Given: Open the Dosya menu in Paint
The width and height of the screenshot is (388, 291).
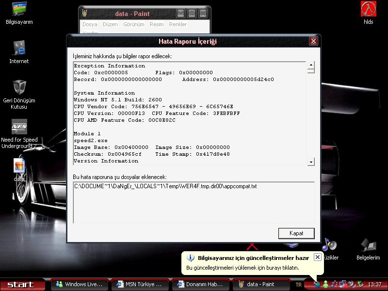Looking at the screenshot, I should pyautogui.click(x=90, y=24).
